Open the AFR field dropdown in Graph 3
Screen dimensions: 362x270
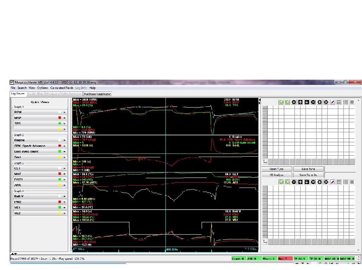pos(64,185)
